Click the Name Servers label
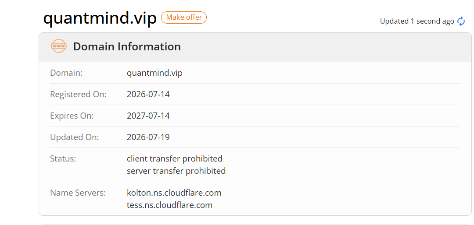Screen dimensions: 474x225 pyautogui.click(x=78, y=193)
